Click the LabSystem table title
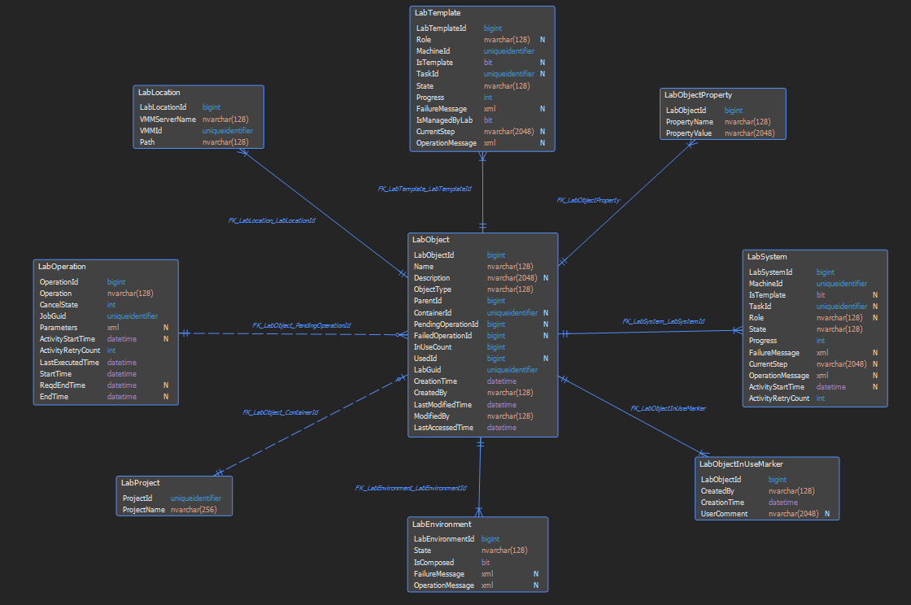This screenshot has height=605, width=911. coord(767,257)
